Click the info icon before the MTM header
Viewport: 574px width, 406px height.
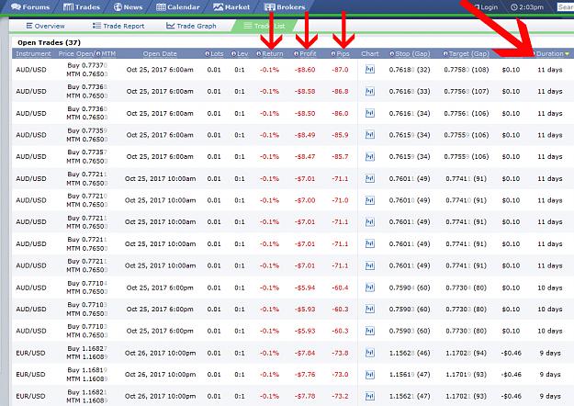pos(98,54)
